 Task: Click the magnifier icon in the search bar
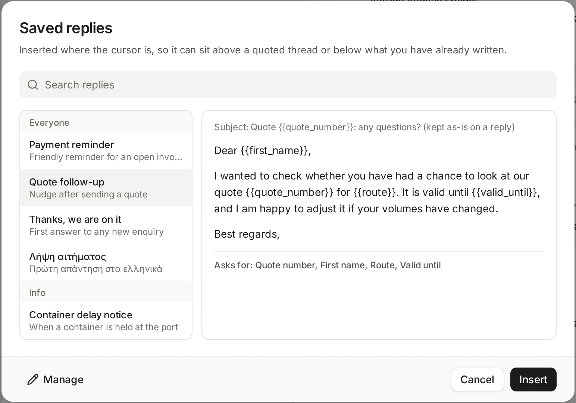33,85
